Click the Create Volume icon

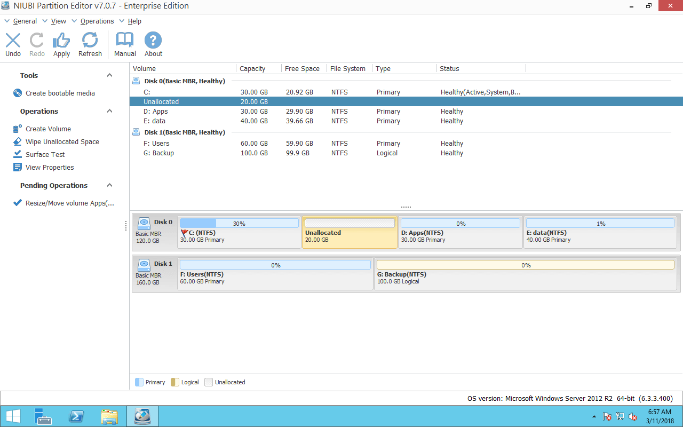pos(18,129)
